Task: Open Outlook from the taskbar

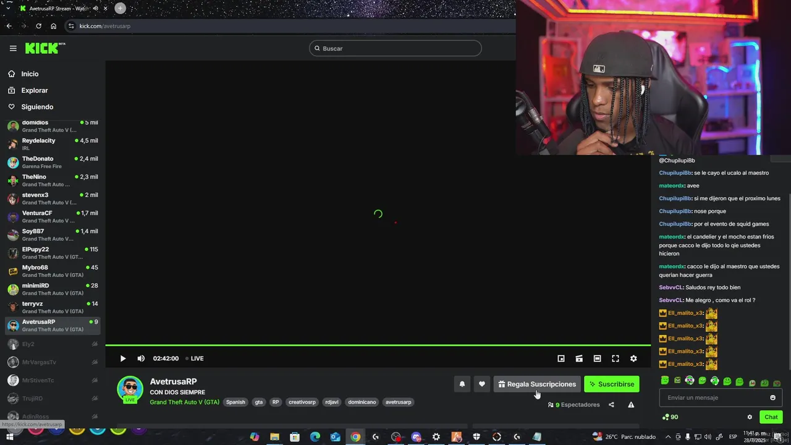Action: pos(335,437)
